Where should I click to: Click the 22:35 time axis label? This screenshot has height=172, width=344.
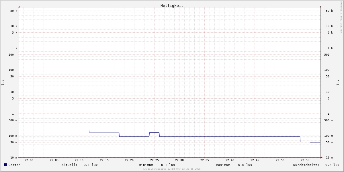[x=205, y=160]
